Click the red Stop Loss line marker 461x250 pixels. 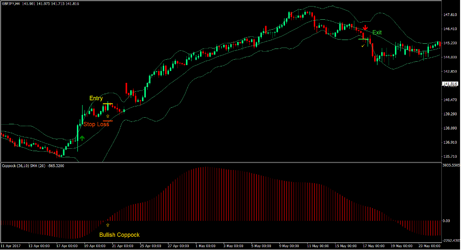(108, 121)
